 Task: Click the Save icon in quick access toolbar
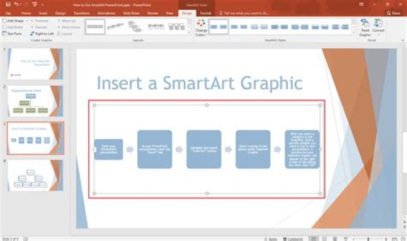(x=8, y=4)
